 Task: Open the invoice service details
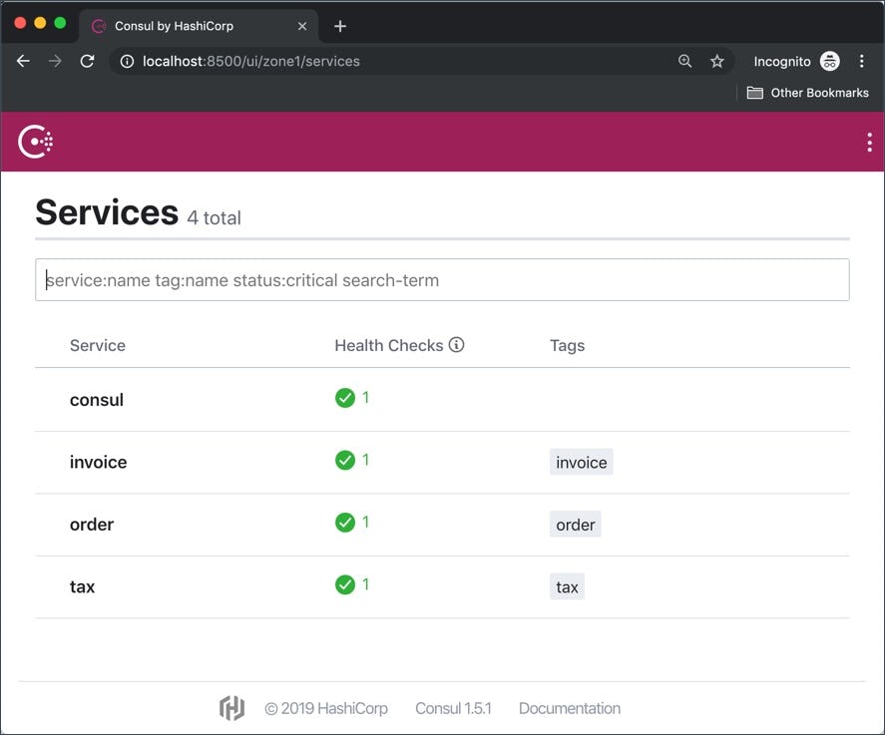[98, 462]
